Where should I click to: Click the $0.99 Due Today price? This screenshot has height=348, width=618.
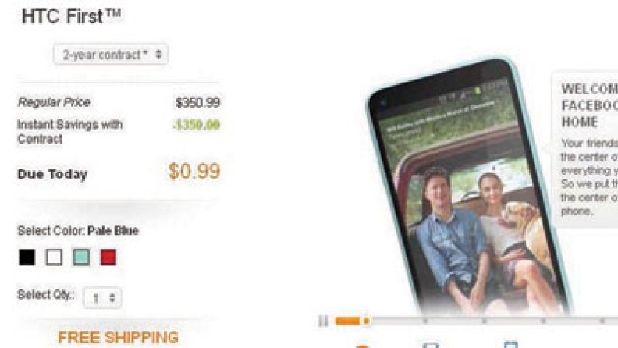point(194,172)
